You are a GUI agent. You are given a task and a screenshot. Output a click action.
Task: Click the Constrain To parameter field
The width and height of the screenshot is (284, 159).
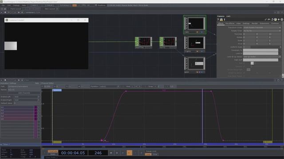tap(260, 50)
